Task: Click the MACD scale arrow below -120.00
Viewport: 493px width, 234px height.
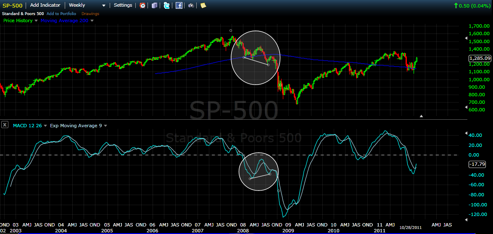Action: pyautogui.click(x=466, y=220)
